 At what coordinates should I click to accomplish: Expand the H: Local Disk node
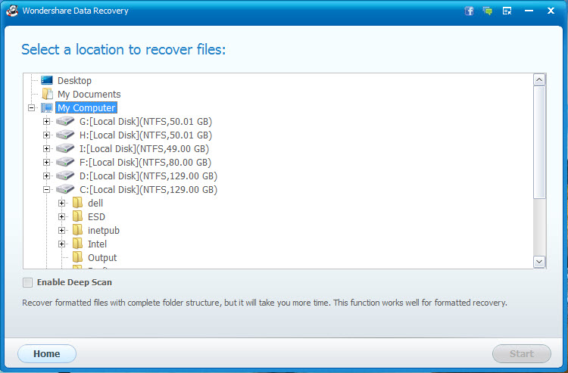point(46,135)
